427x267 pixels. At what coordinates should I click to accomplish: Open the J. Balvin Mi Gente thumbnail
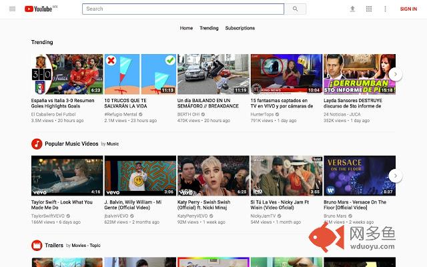(140, 176)
